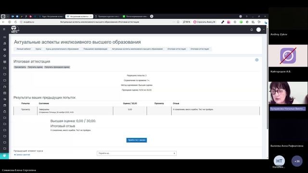The image size is (308, 173).
Task: Open Курсы breadcrumb
Action: point(38,49)
